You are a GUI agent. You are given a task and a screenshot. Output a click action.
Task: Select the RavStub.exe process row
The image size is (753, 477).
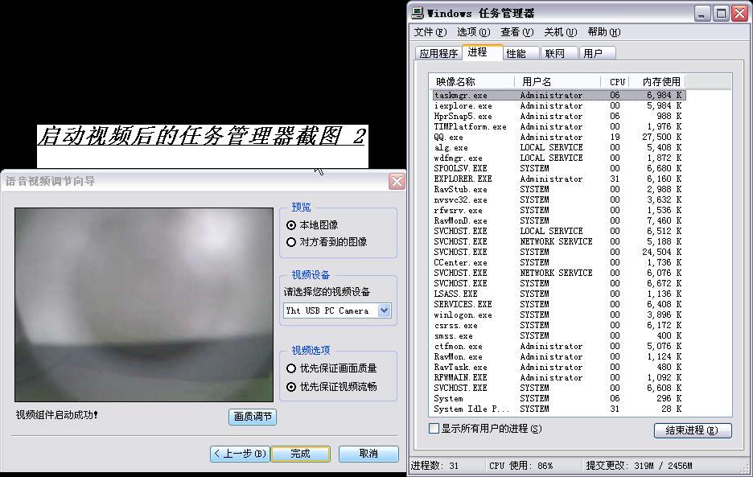(558, 189)
